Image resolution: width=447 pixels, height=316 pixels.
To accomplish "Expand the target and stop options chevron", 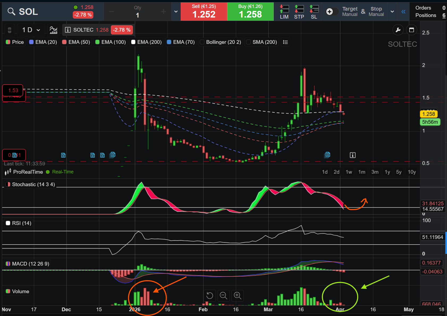I will pyautogui.click(x=392, y=12).
